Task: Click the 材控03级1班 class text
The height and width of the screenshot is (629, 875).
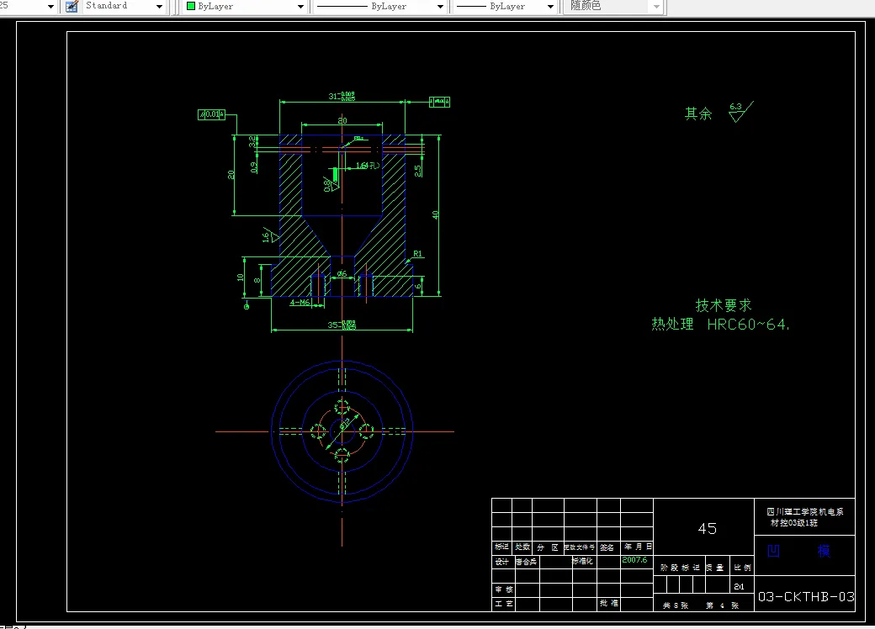Action: pos(794,523)
